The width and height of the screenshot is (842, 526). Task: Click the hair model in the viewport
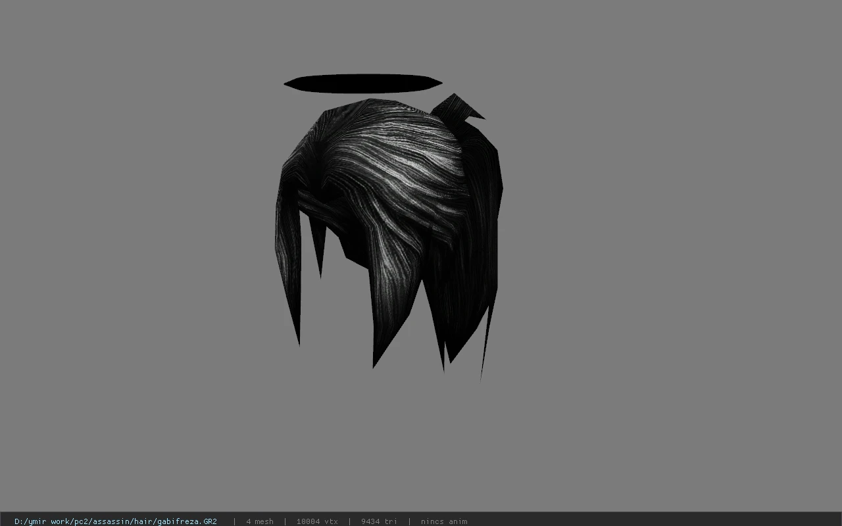click(388, 237)
